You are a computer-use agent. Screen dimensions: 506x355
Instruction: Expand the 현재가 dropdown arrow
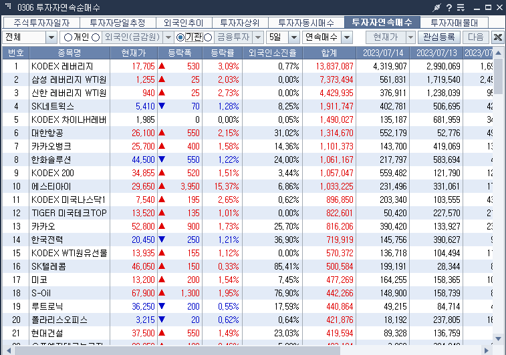pyautogui.click(x=410, y=37)
